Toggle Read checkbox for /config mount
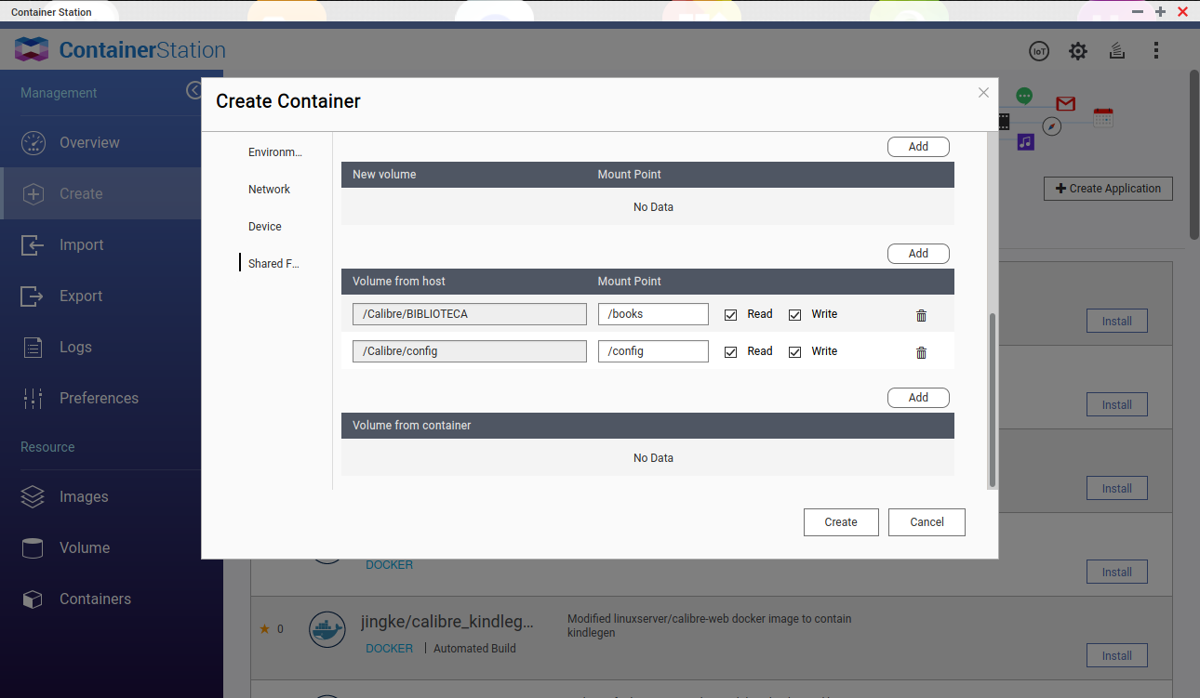The height and width of the screenshot is (698, 1200). tap(730, 352)
